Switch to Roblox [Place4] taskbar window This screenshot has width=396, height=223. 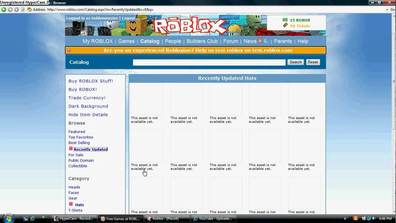tap(167, 219)
